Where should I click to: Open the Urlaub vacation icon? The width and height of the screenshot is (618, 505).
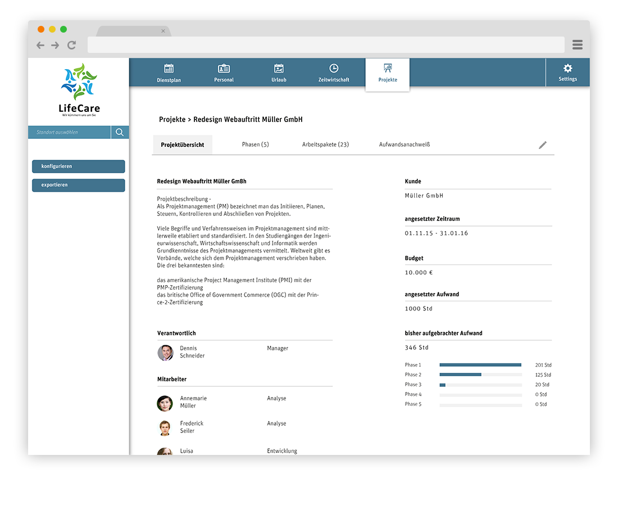click(279, 69)
